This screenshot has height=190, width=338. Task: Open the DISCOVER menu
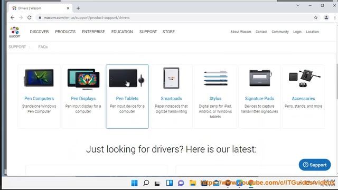pyautogui.click(x=39, y=32)
